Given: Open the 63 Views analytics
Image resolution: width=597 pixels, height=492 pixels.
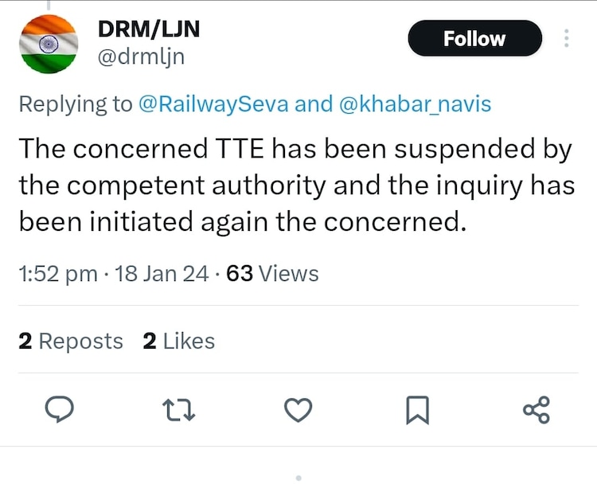Looking at the screenshot, I should point(272,274).
